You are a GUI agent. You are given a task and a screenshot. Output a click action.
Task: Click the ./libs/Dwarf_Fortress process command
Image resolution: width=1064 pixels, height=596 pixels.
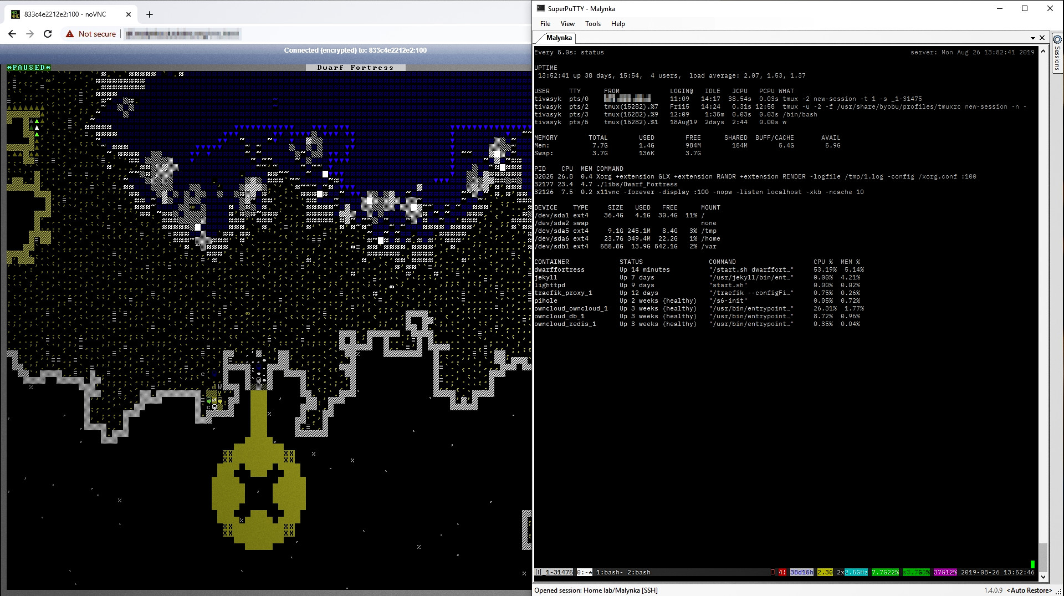click(x=637, y=185)
